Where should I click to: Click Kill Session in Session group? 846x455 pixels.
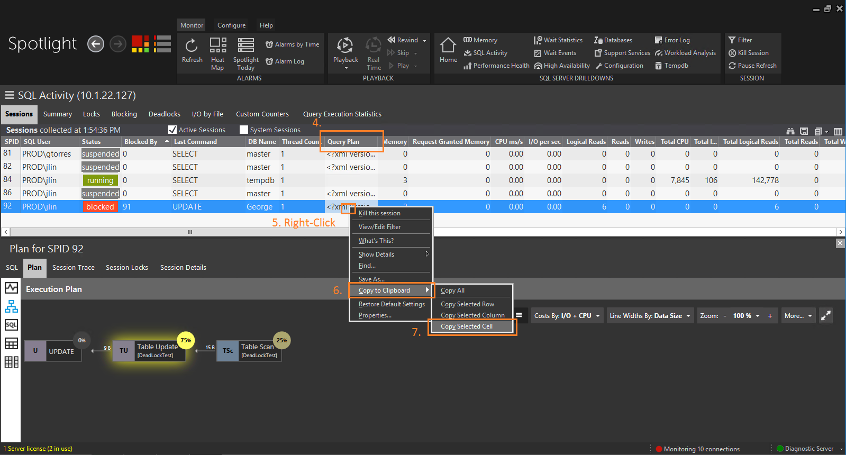pos(748,53)
